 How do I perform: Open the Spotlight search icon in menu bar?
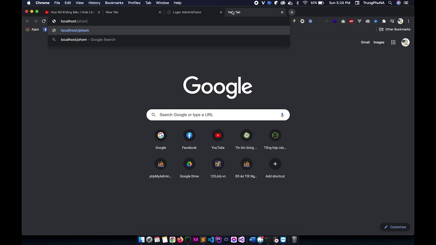click(390, 3)
